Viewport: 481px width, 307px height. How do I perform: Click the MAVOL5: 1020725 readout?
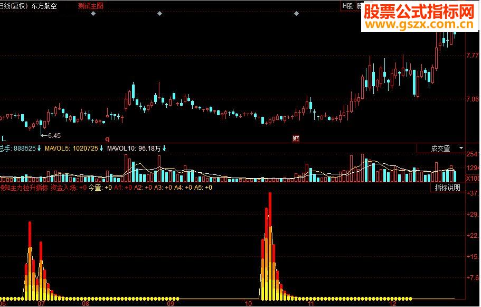71,148
